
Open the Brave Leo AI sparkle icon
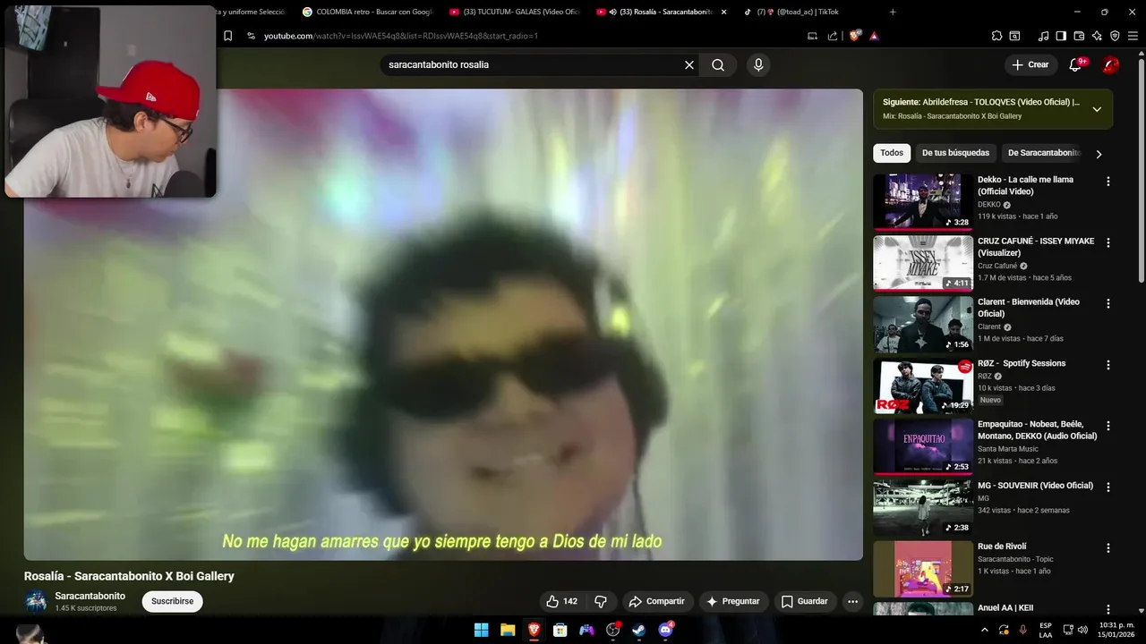(1097, 36)
